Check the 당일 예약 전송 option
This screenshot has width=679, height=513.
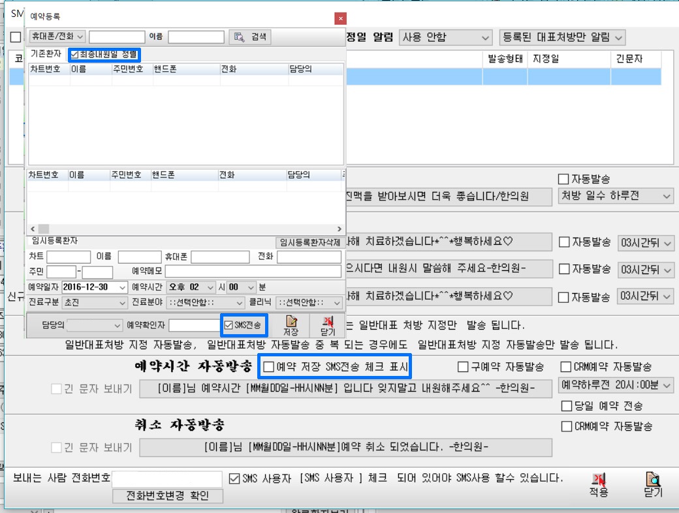tap(567, 406)
